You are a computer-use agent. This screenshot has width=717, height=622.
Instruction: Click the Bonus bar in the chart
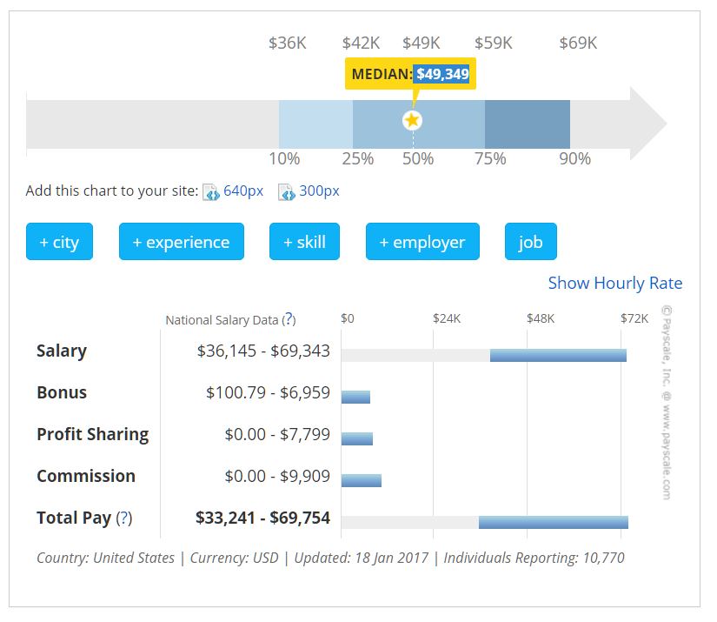coord(355,398)
